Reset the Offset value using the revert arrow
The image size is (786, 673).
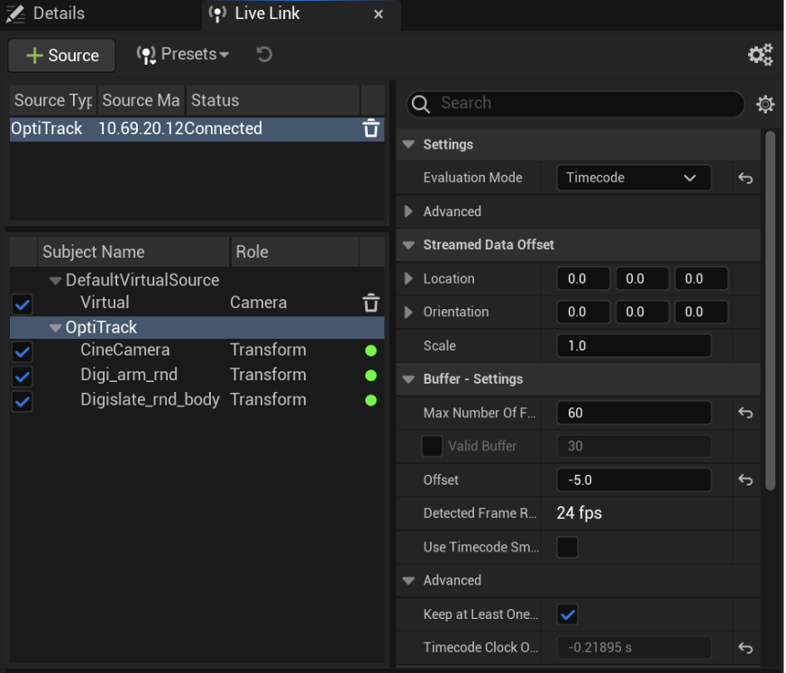(745, 479)
